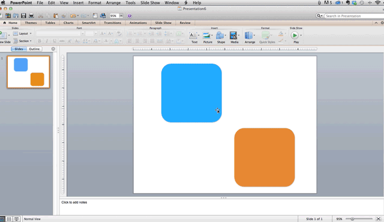Viewport: 384px width, 222px height.
Task: Toggle Underline formatting
Action: tap(55, 41)
